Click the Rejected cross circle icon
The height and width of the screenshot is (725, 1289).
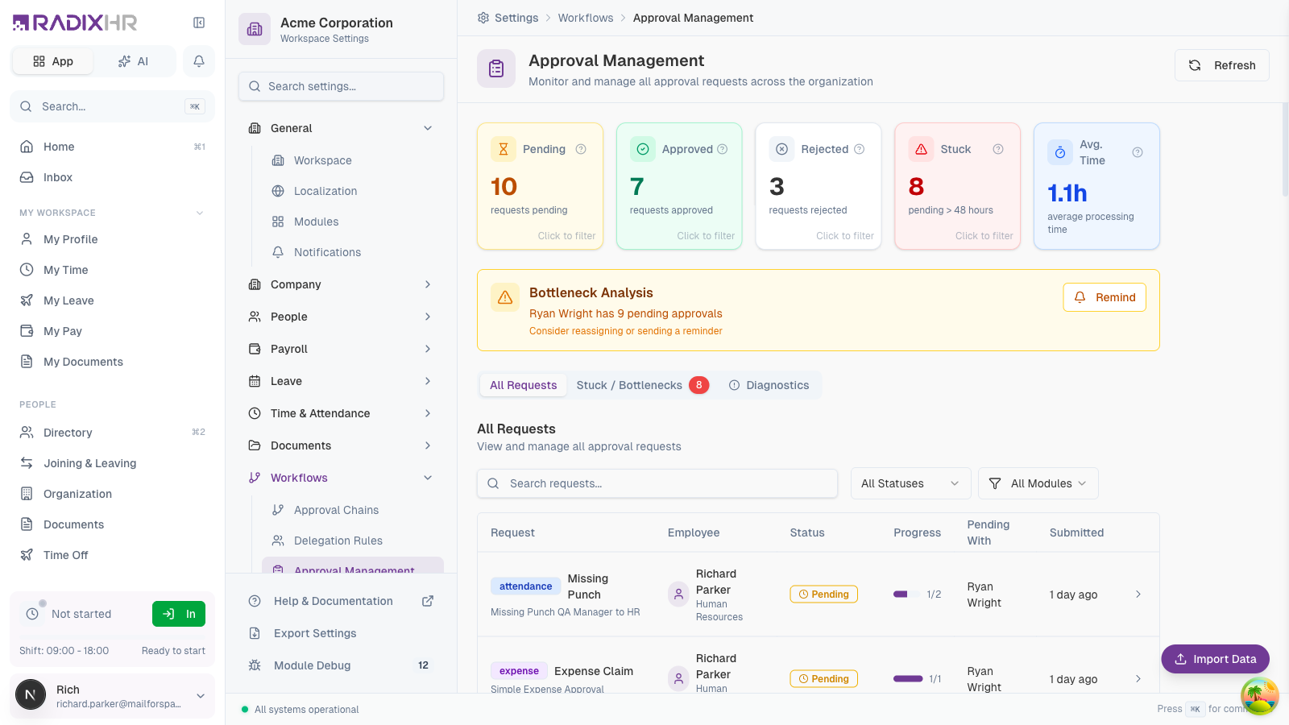point(781,149)
